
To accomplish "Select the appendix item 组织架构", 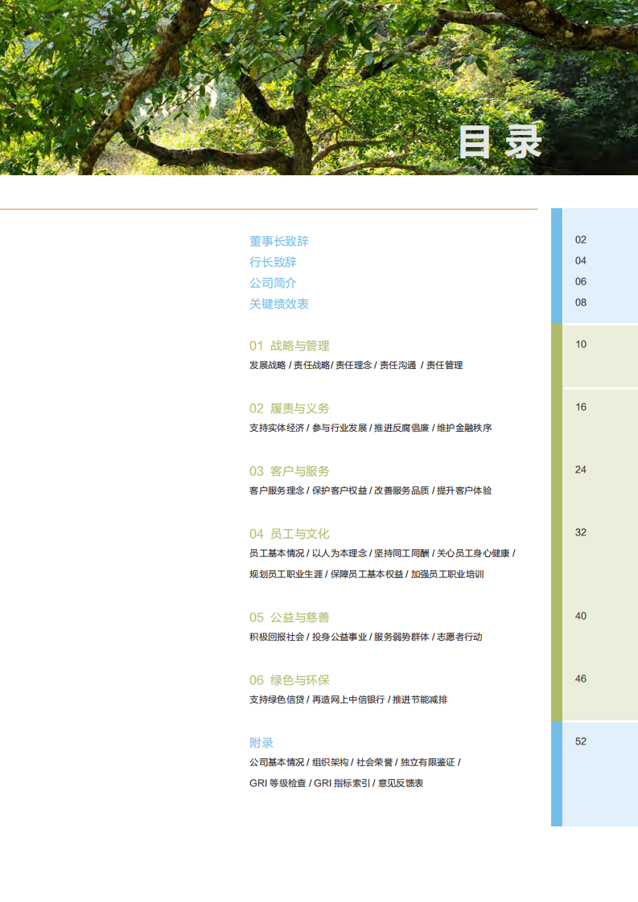I will point(331,762).
